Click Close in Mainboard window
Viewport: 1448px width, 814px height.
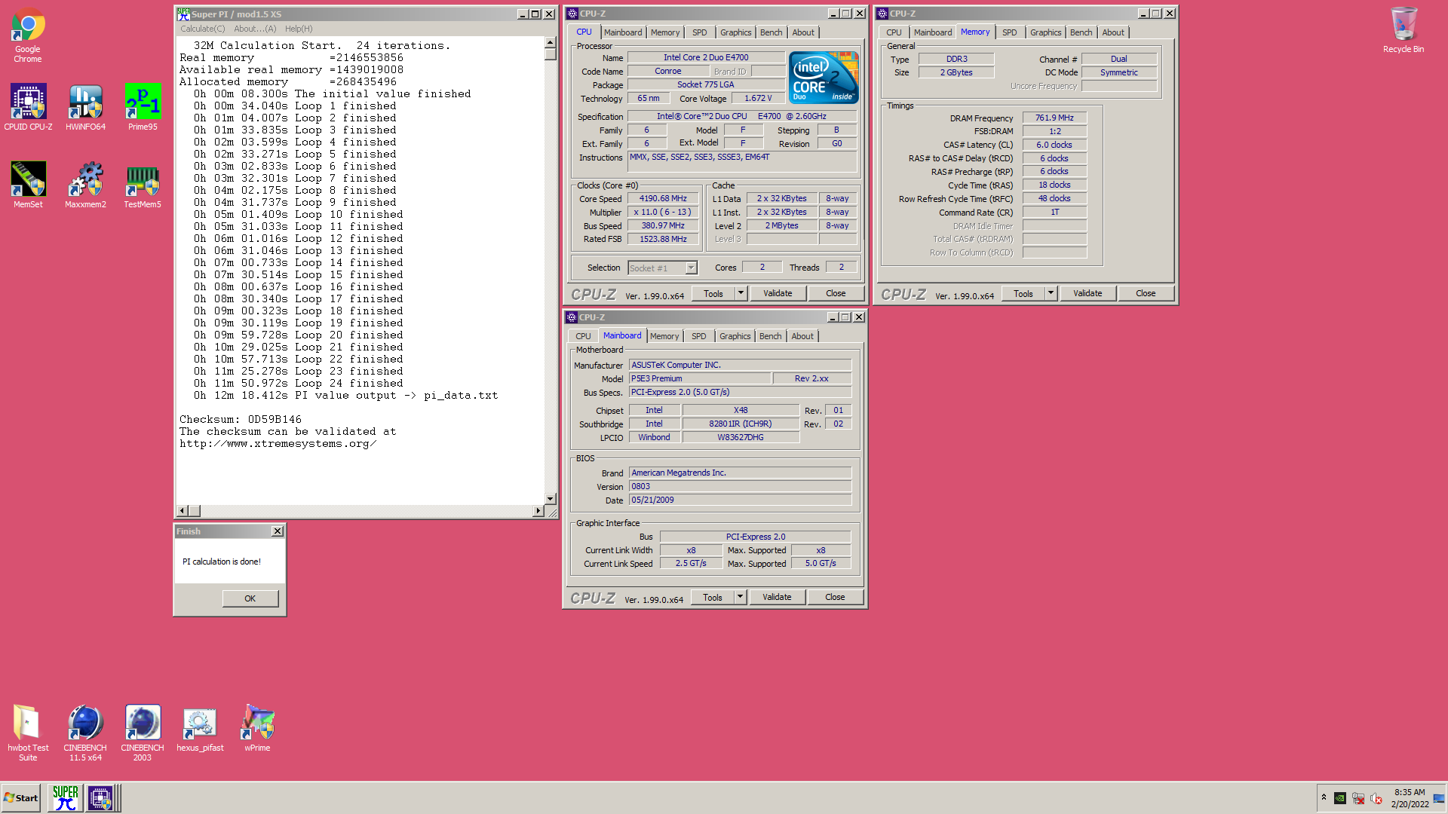coord(835,598)
